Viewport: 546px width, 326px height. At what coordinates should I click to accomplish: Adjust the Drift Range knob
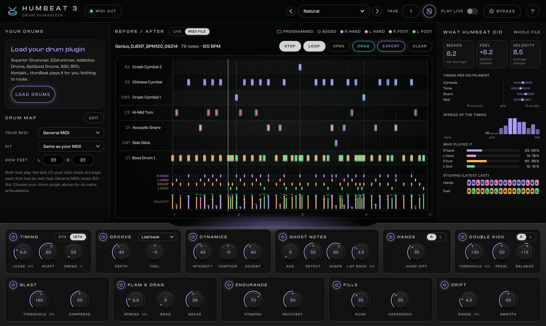[469, 300]
